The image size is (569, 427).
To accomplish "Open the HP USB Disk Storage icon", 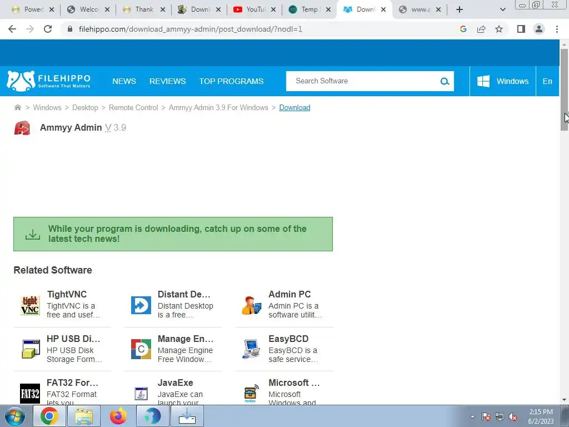I will pos(31,349).
